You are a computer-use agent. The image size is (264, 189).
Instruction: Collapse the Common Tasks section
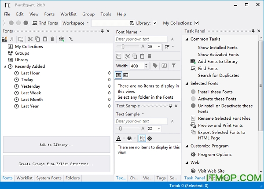(187, 39)
